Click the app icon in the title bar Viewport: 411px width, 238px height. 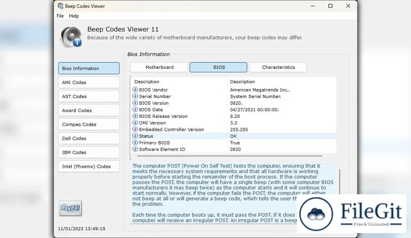tap(60, 6)
